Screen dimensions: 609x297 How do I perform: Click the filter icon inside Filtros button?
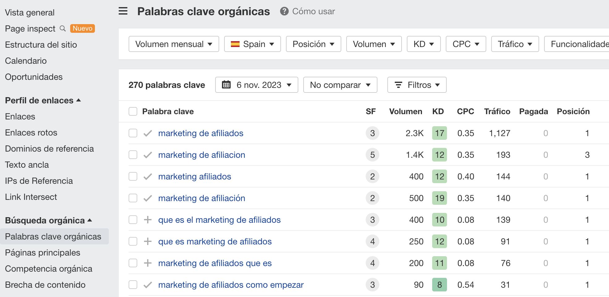click(x=398, y=85)
